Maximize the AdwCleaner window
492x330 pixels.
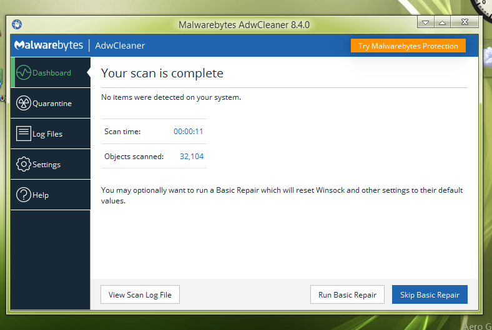pyautogui.click(x=443, y=22)
